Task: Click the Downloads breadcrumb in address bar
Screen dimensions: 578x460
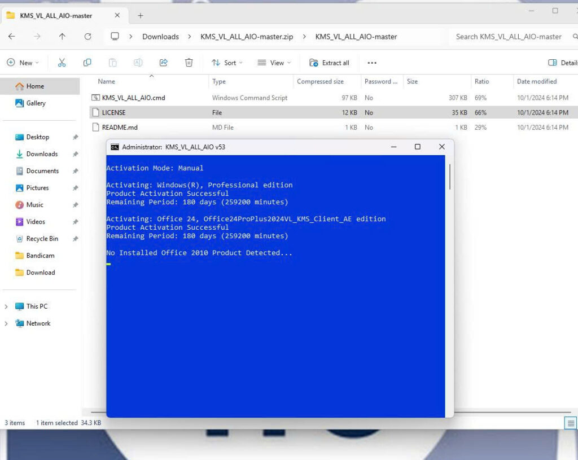Action: (x=160, y=37)
